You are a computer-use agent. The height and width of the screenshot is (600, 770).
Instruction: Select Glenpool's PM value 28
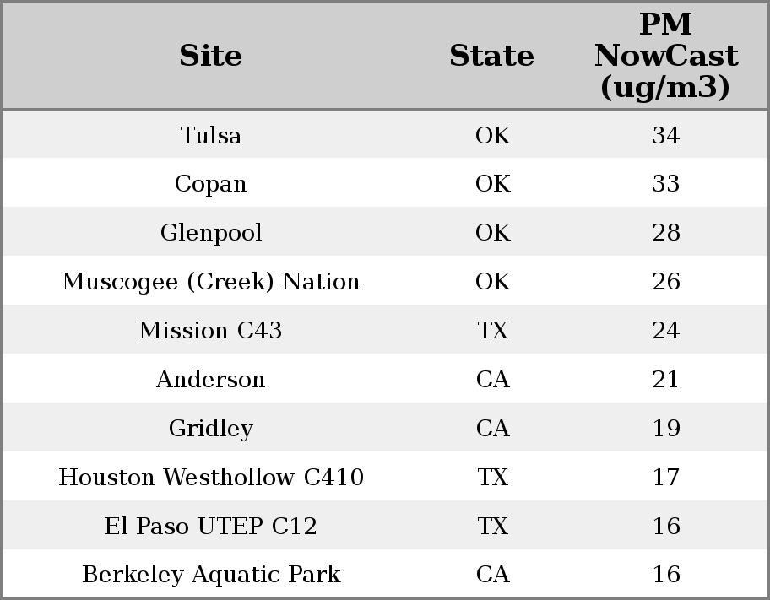click(665, 233)
